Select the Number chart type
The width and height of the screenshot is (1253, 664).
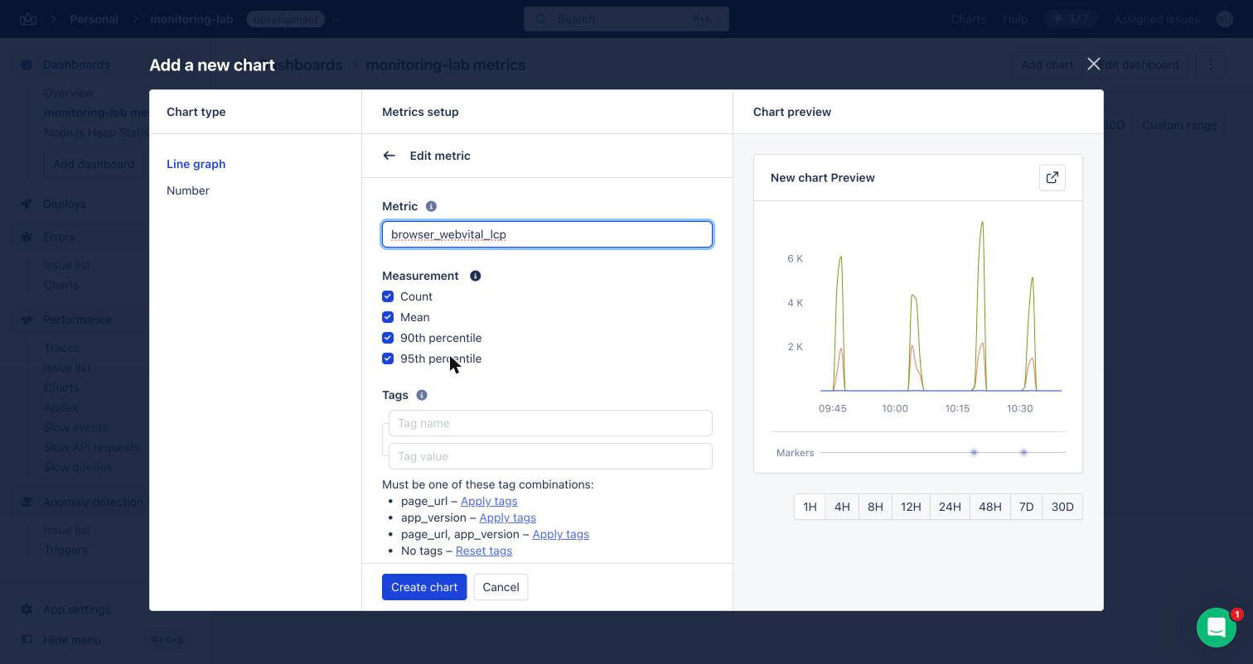coord(188,190)
